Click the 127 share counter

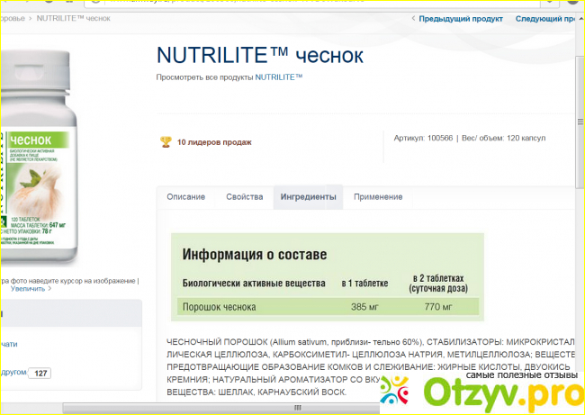(41, 373)
